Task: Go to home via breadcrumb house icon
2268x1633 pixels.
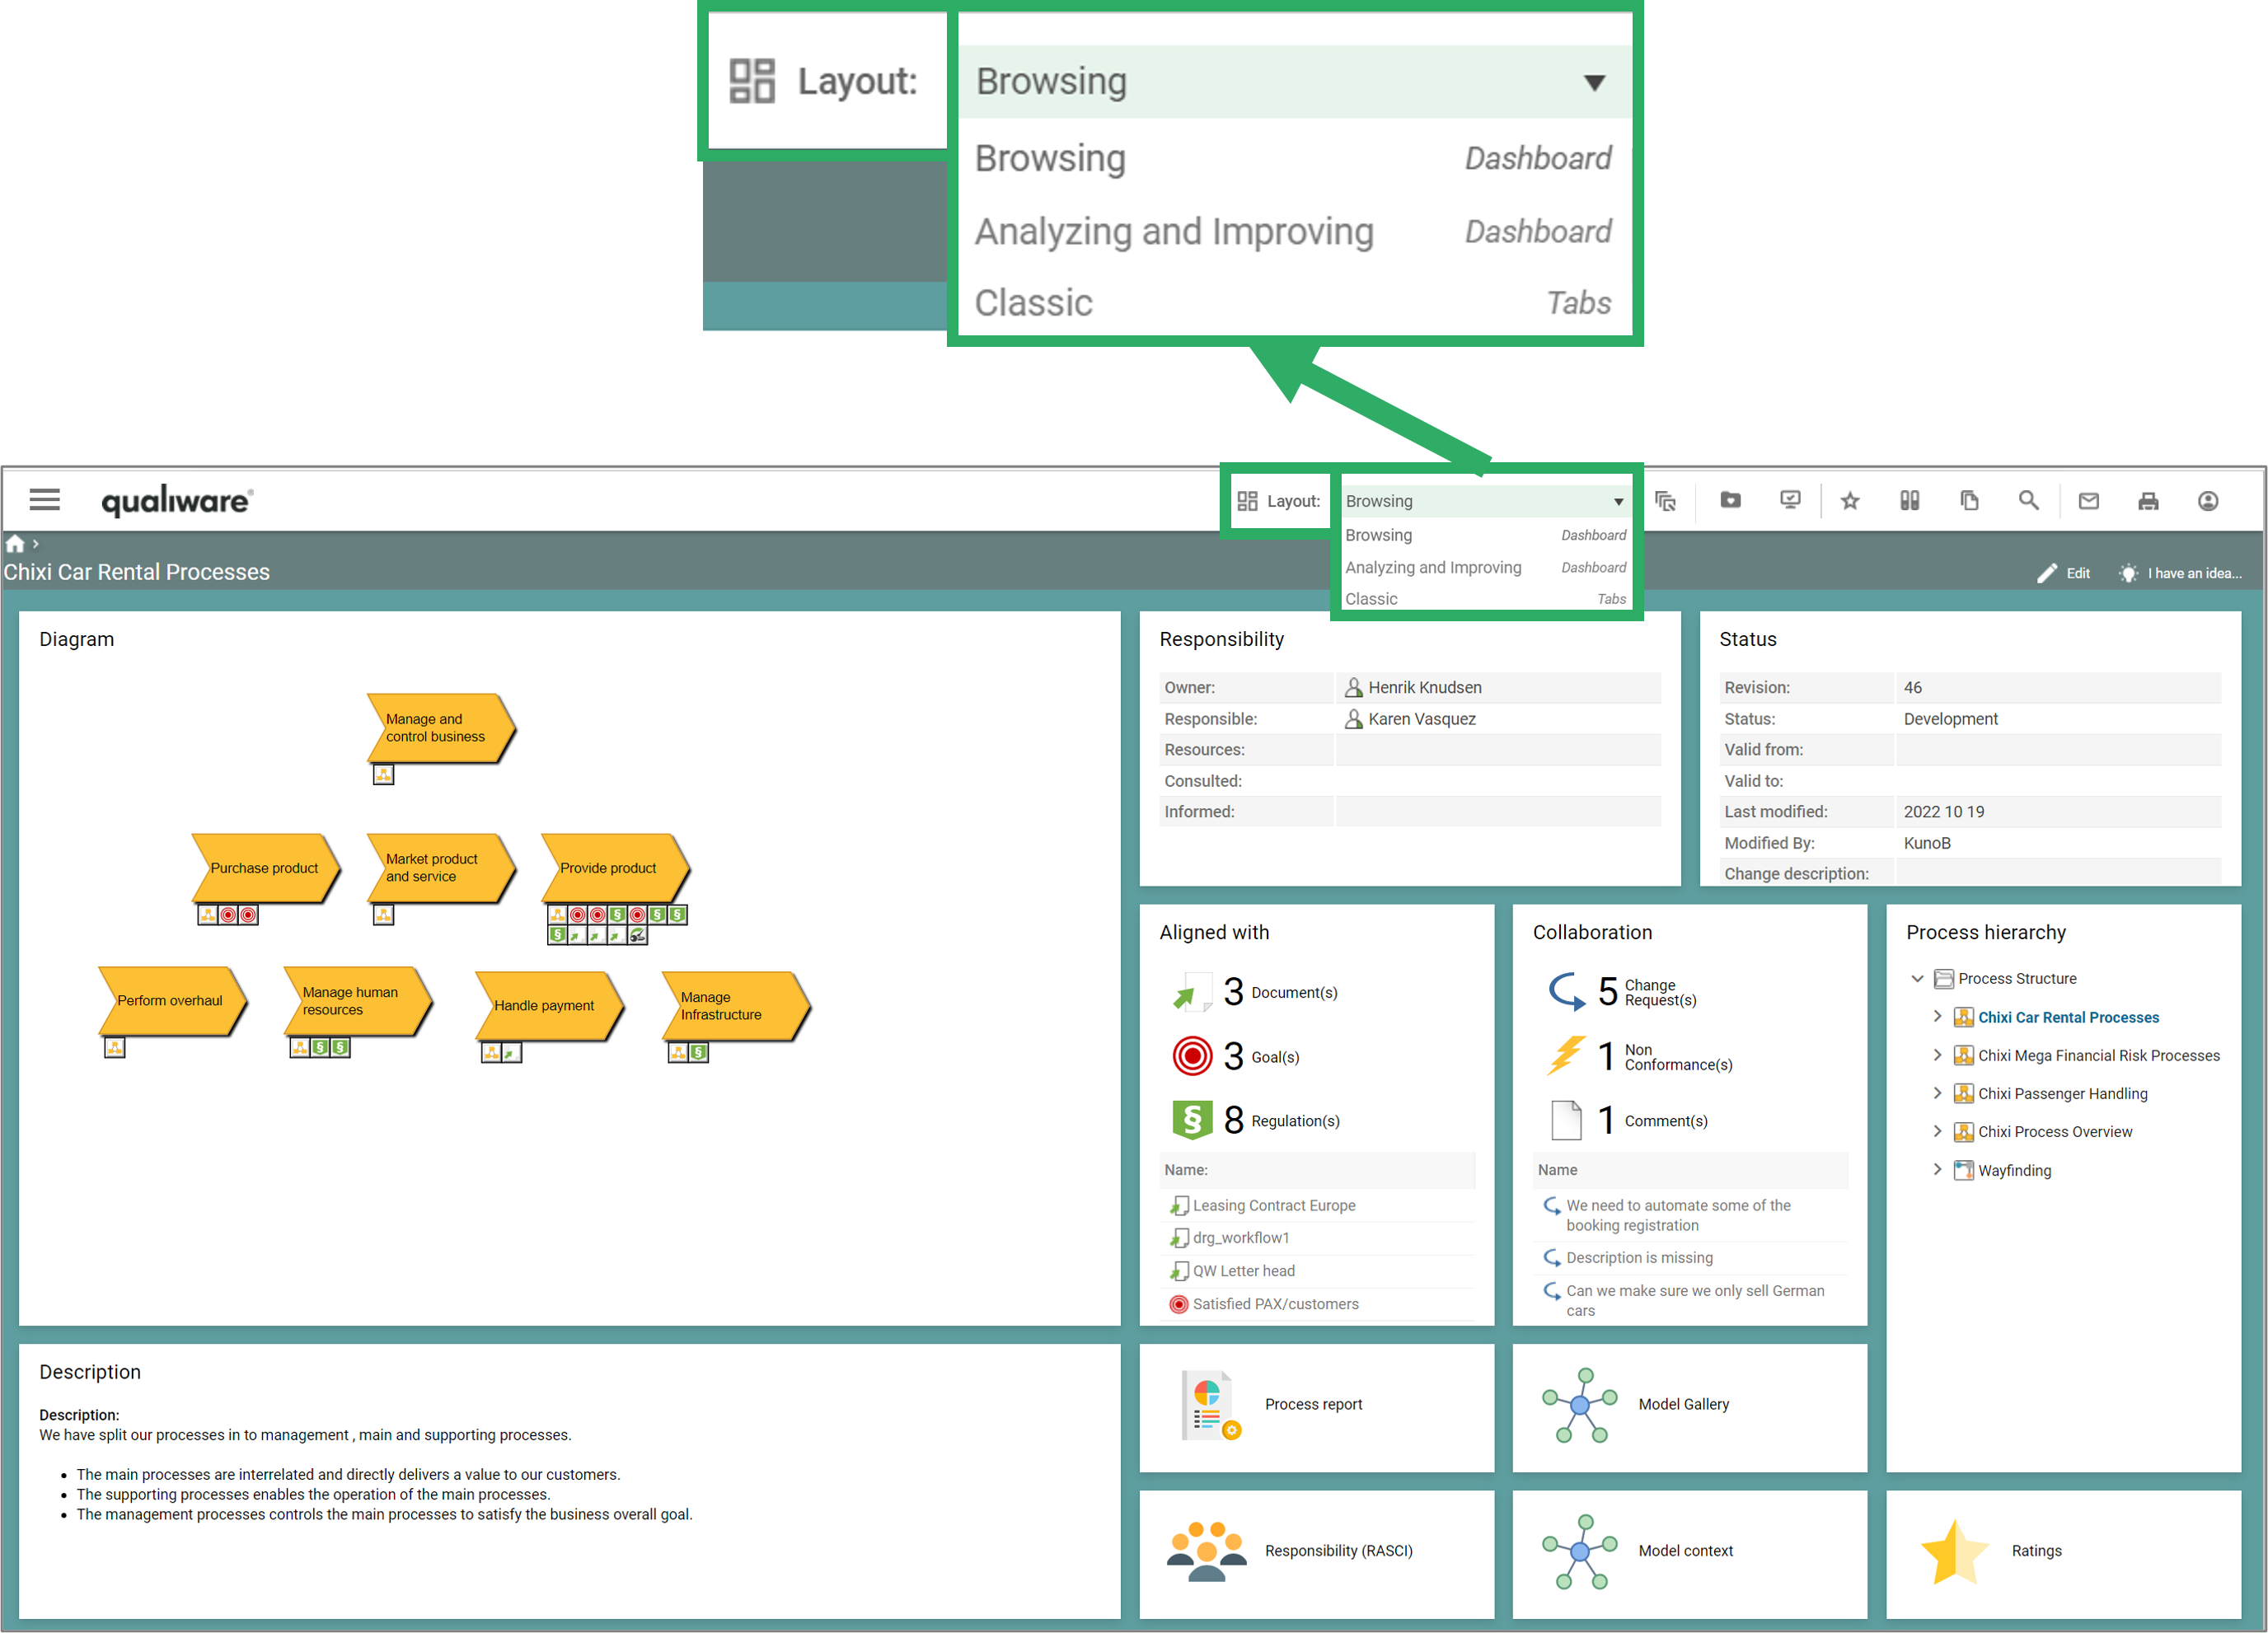Action: [15, 544]
